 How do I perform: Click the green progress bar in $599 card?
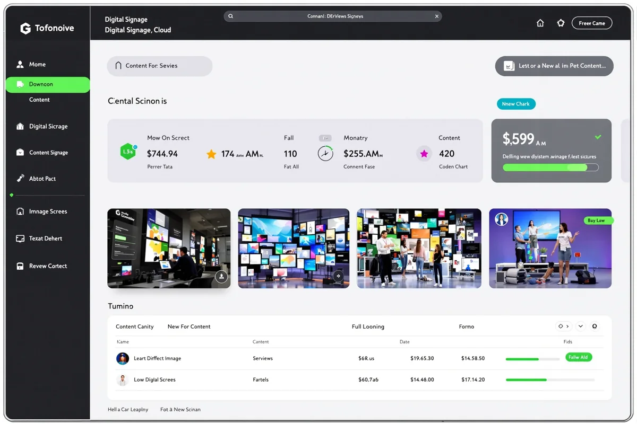coord(550,167)
